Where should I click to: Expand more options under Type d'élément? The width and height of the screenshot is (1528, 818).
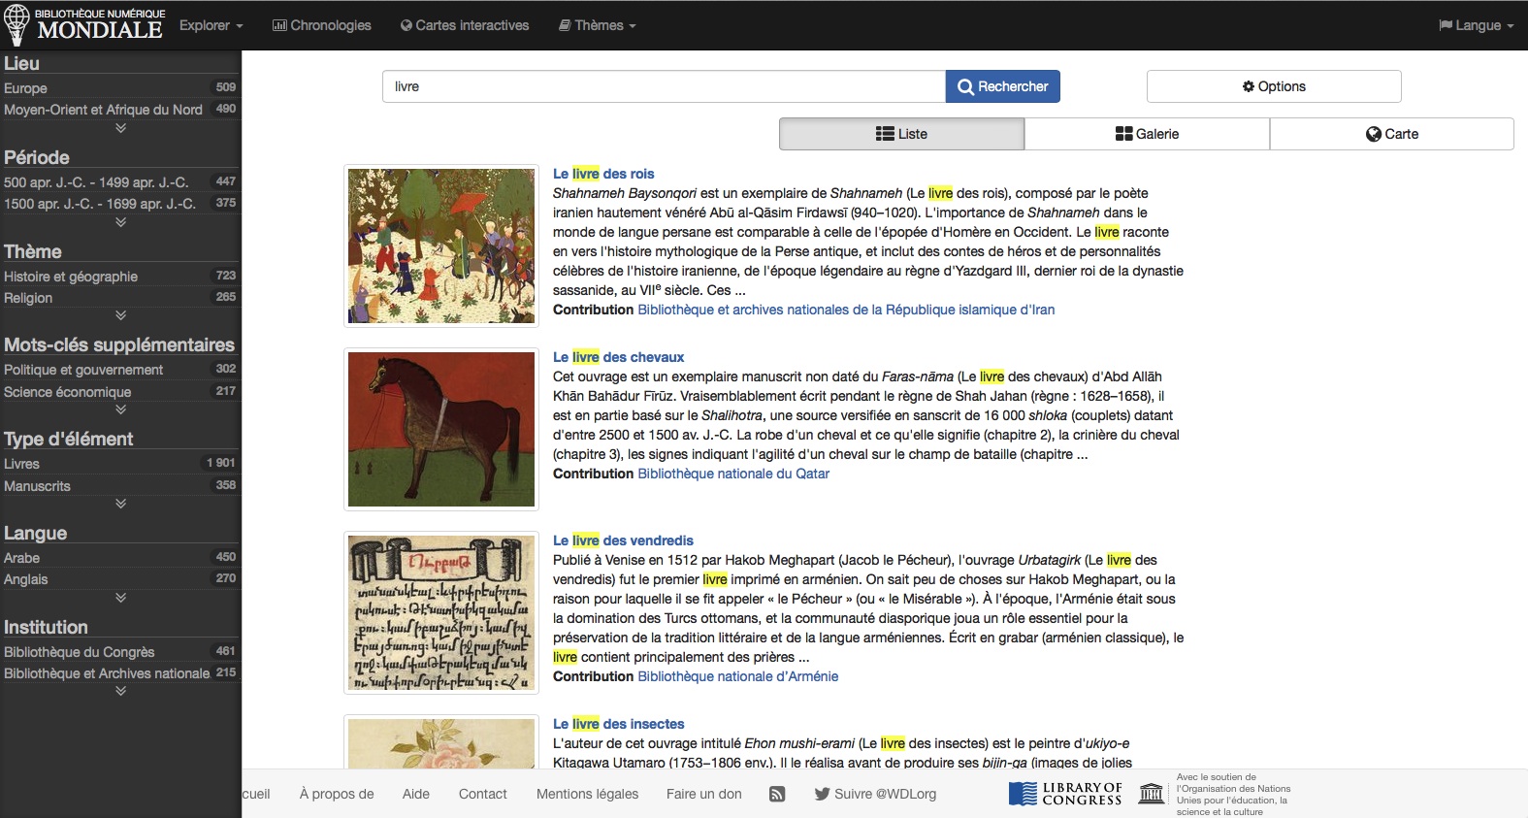(120, 504)
